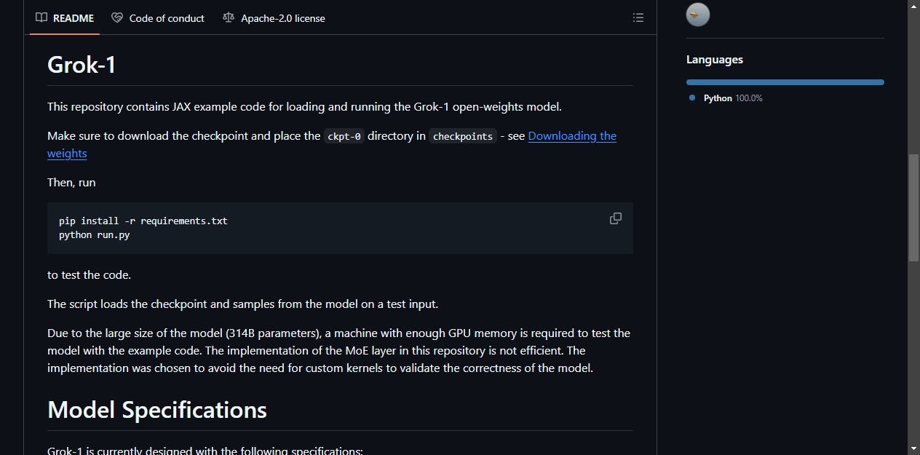Viewport: 920px width, 455px height.
Task: Click the README book icon
Action: (x=41, y=18)
